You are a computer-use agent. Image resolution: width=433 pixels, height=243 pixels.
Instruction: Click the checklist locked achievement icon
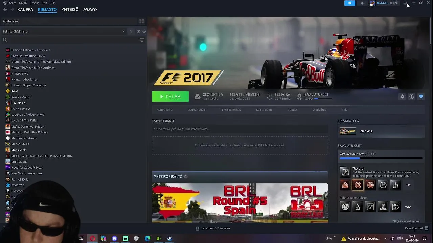396,207
